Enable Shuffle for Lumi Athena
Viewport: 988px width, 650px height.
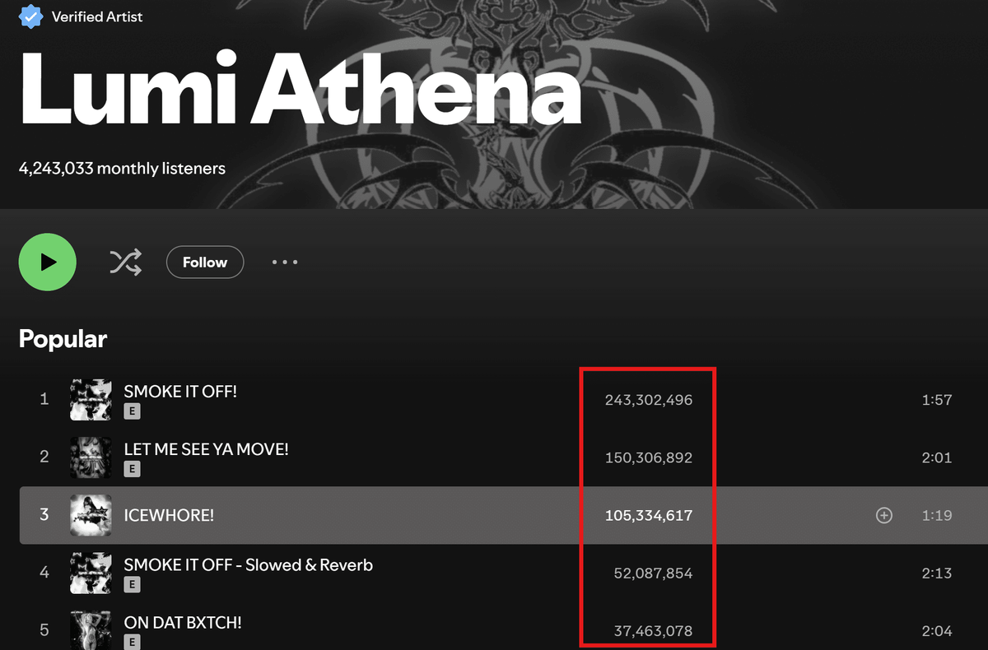point(124,261)
